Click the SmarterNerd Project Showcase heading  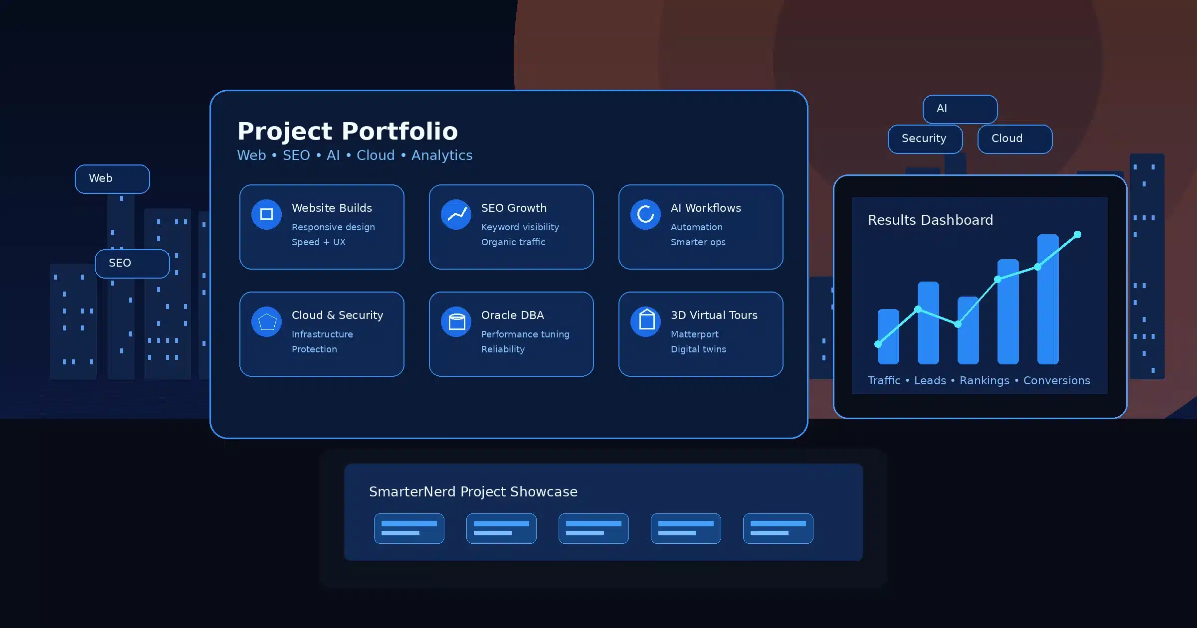coord(473,492)
